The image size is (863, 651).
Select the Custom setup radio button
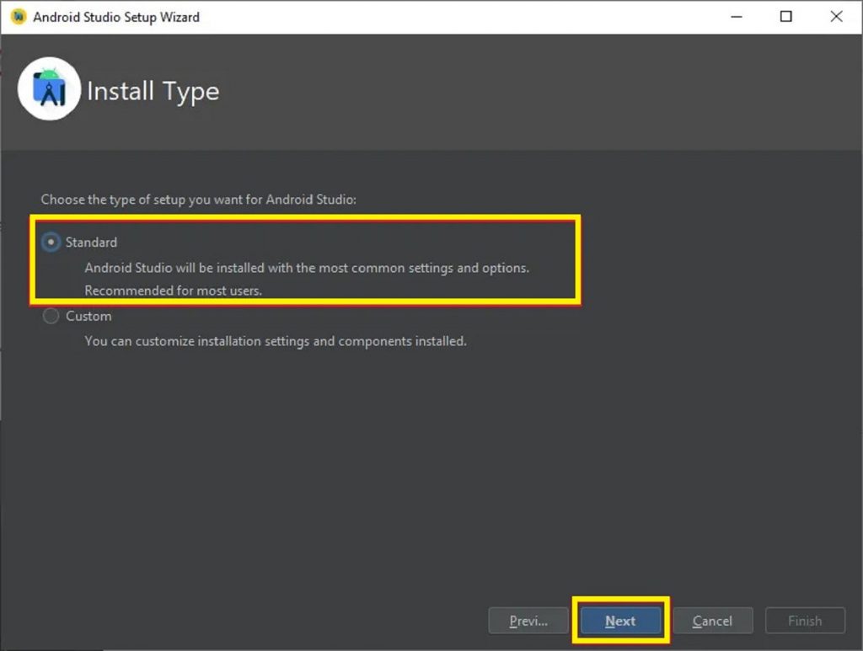tap(51, 316)
